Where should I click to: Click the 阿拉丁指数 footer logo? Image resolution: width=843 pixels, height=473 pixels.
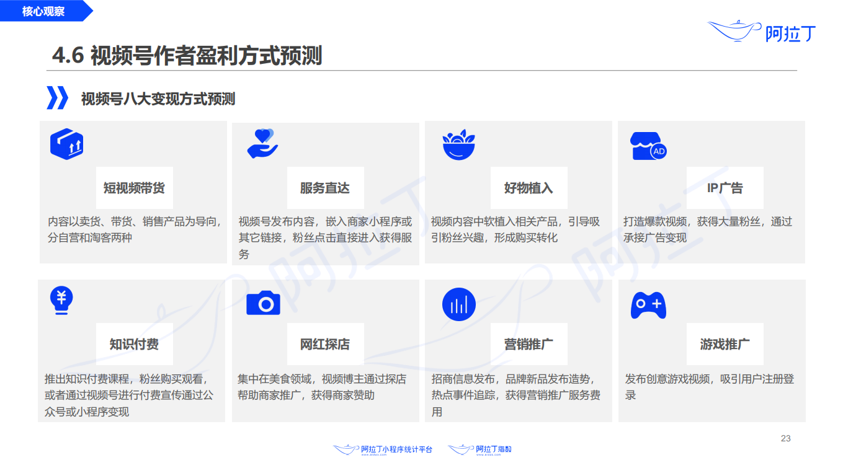point(480,449)
